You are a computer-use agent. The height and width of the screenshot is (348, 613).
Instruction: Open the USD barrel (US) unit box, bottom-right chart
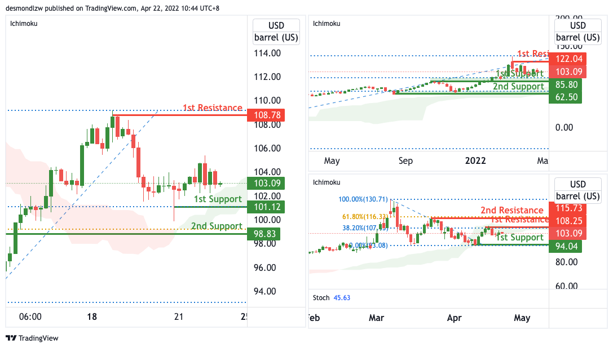[578, 190]
